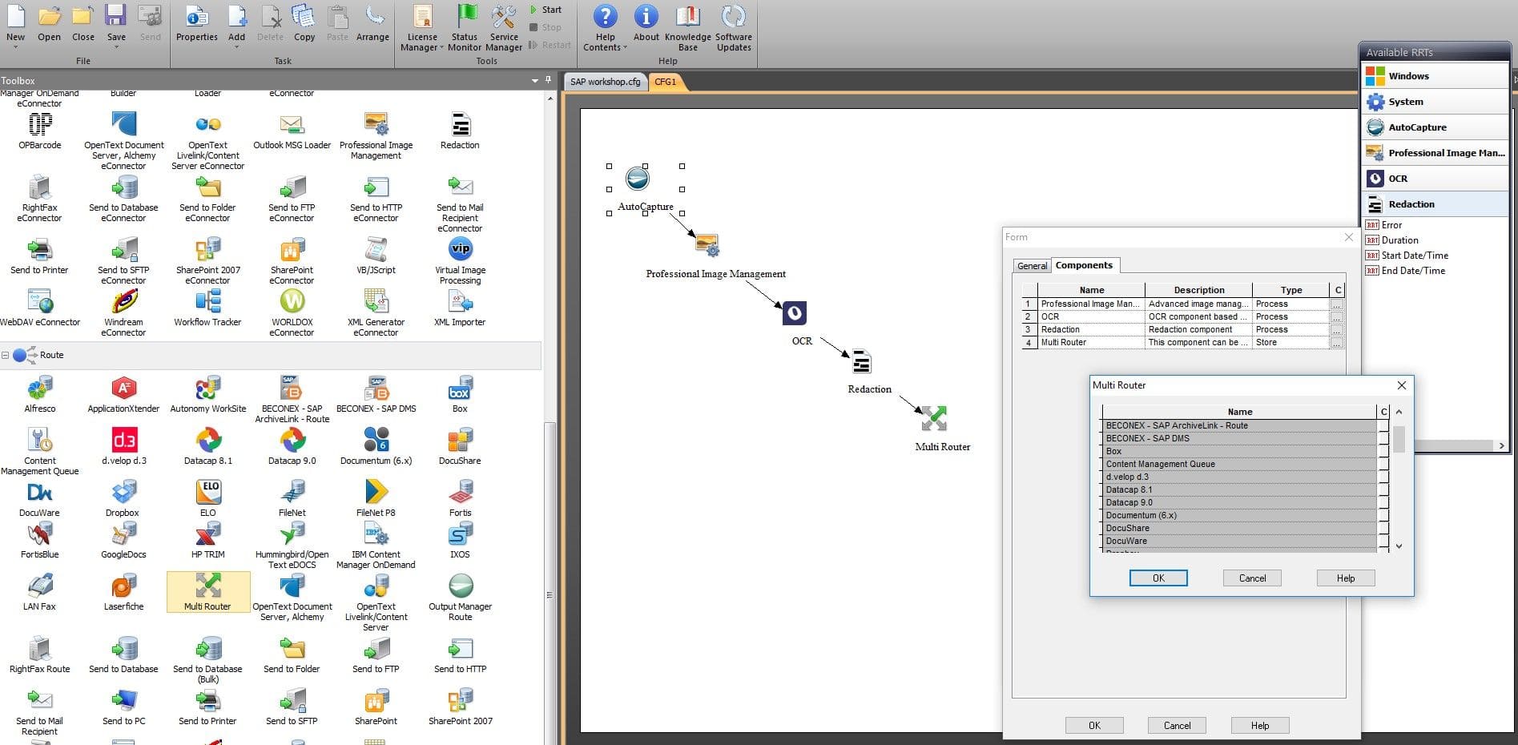Click the Professional Image Management canvas node
The image size is (1518, 745).
(x=707, y=244)
